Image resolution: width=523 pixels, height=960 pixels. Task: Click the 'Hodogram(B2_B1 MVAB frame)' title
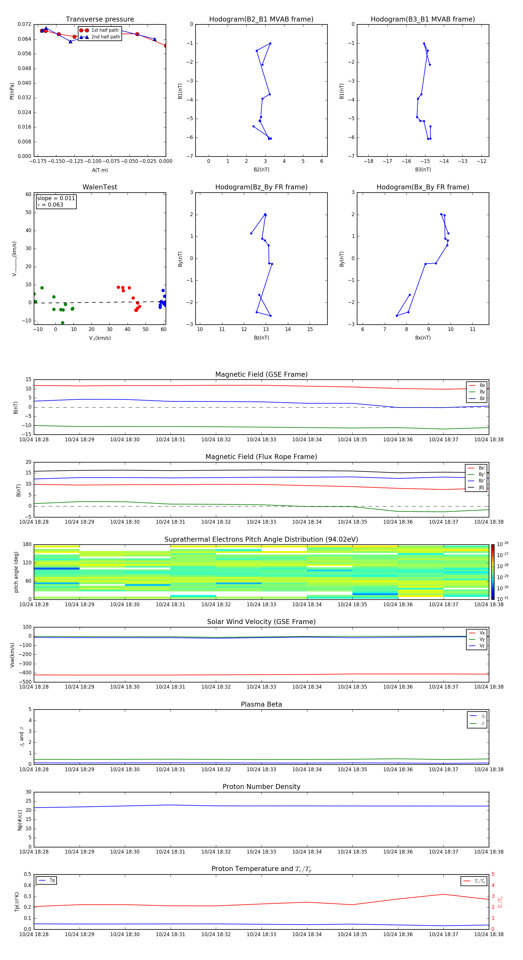coord(261,19)
